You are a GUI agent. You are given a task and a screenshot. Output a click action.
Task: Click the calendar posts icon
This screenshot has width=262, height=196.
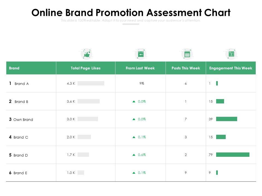(x=187, y=54)
